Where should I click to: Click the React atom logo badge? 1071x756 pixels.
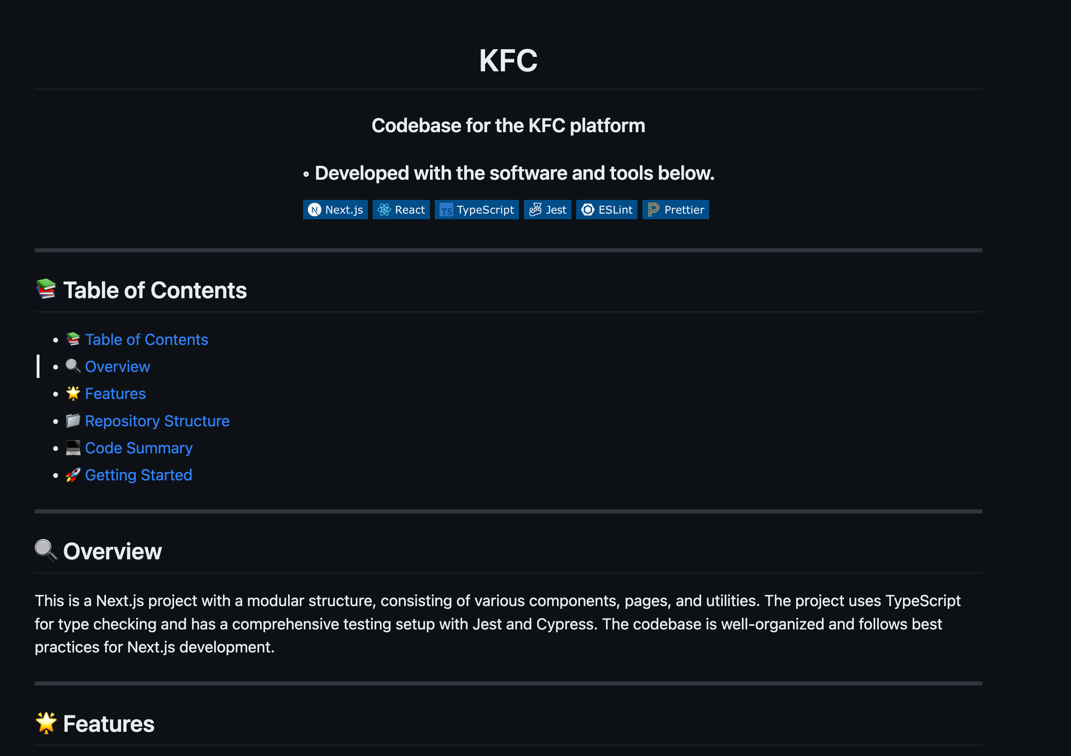tap(384, 210)
